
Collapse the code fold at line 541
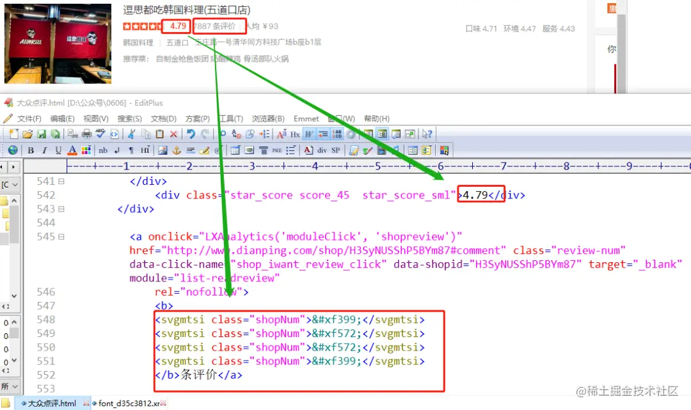(x=61, y=182)
